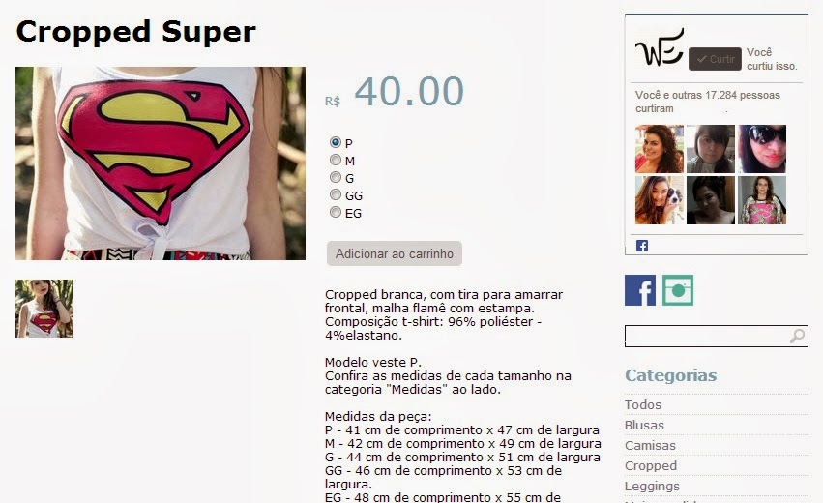Click Adicionar ao carrinho button
Viewport: 823px width, 503px height.
[395, 253]
